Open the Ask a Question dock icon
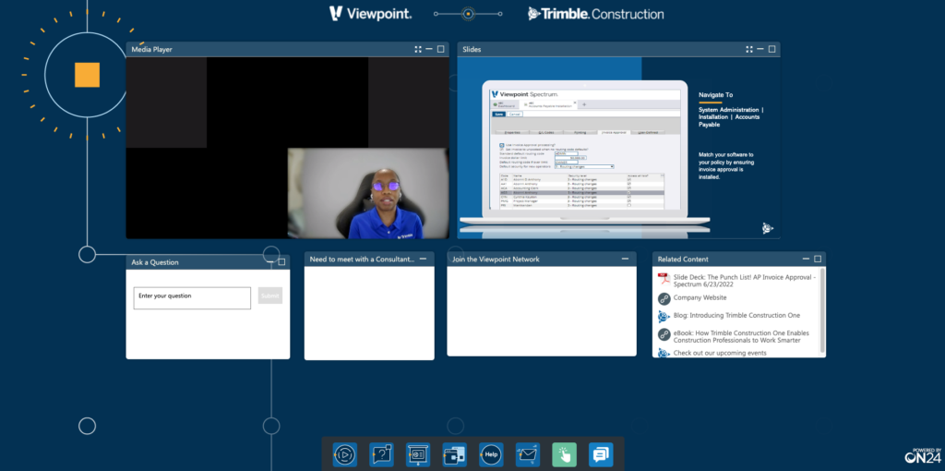The image size is (945, 471). [381, 454]
